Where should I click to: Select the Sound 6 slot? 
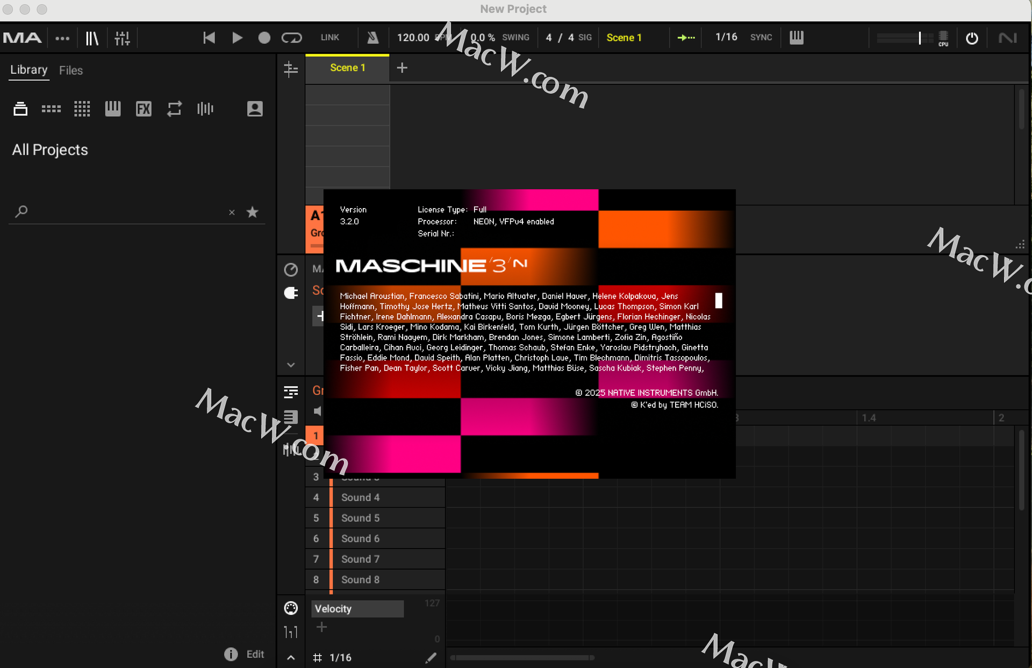375,538
